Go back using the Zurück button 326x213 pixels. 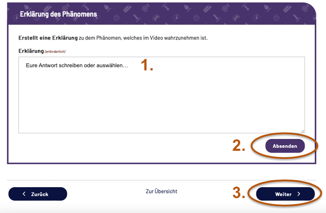(x=38, y=194)
